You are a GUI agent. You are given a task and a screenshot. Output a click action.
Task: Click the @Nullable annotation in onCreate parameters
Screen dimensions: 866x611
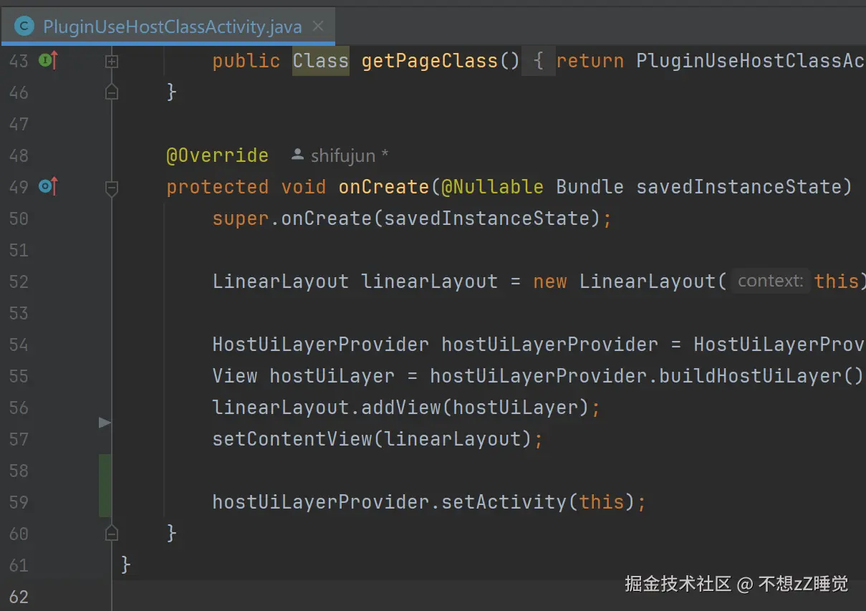click(x=492, y=187)
